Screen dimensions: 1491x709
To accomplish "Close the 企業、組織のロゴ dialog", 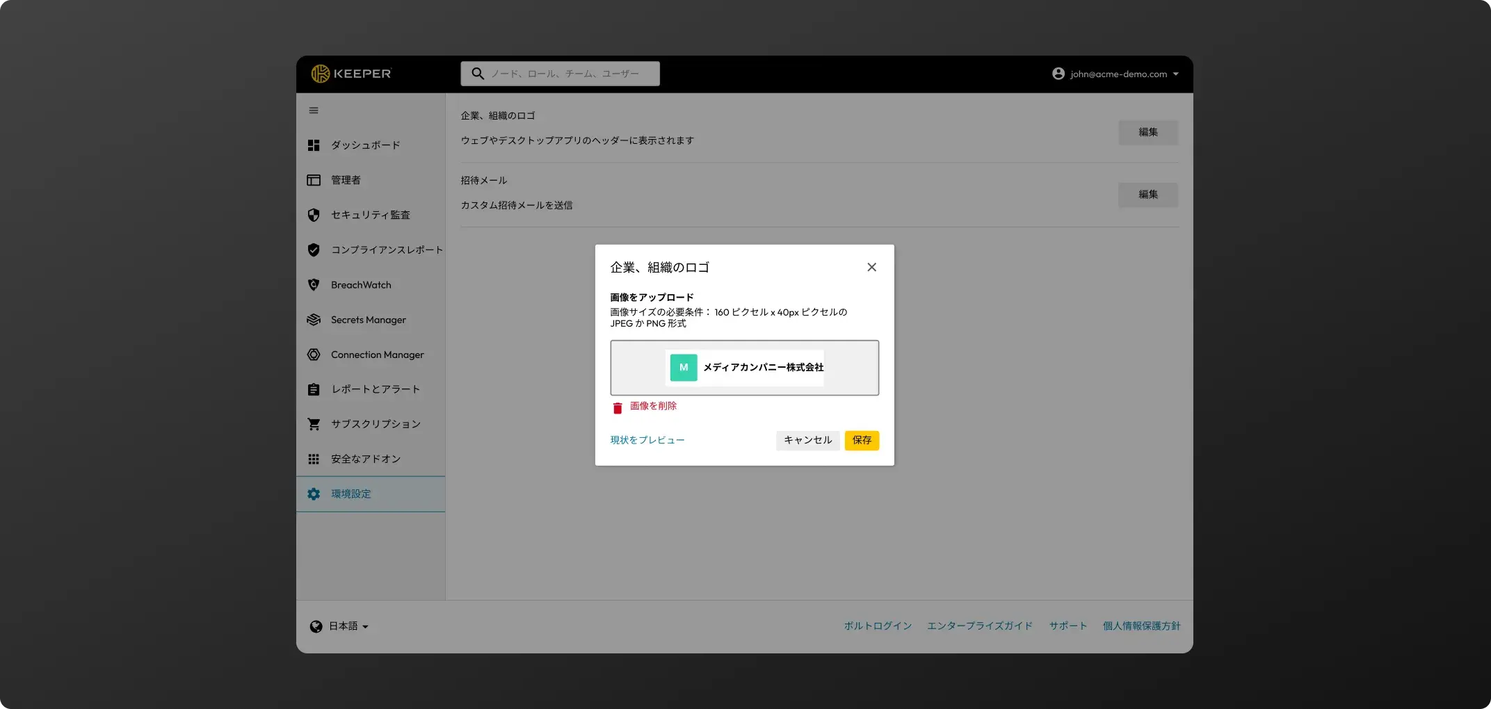I will (871, 267).
